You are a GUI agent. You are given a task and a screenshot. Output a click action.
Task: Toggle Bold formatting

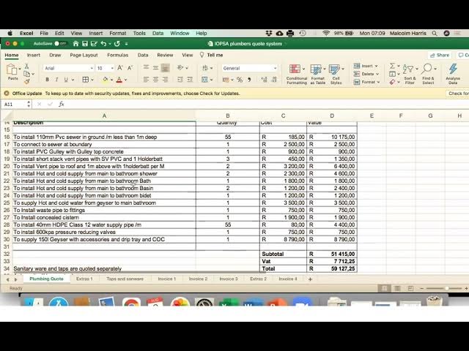point(47,80)
